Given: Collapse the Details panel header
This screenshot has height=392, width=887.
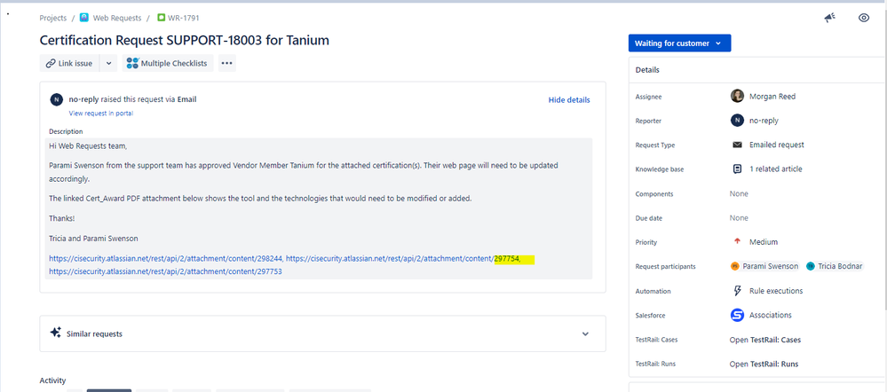Looking at the screenshot, I should pyautogui.click(x=756, y=70).
